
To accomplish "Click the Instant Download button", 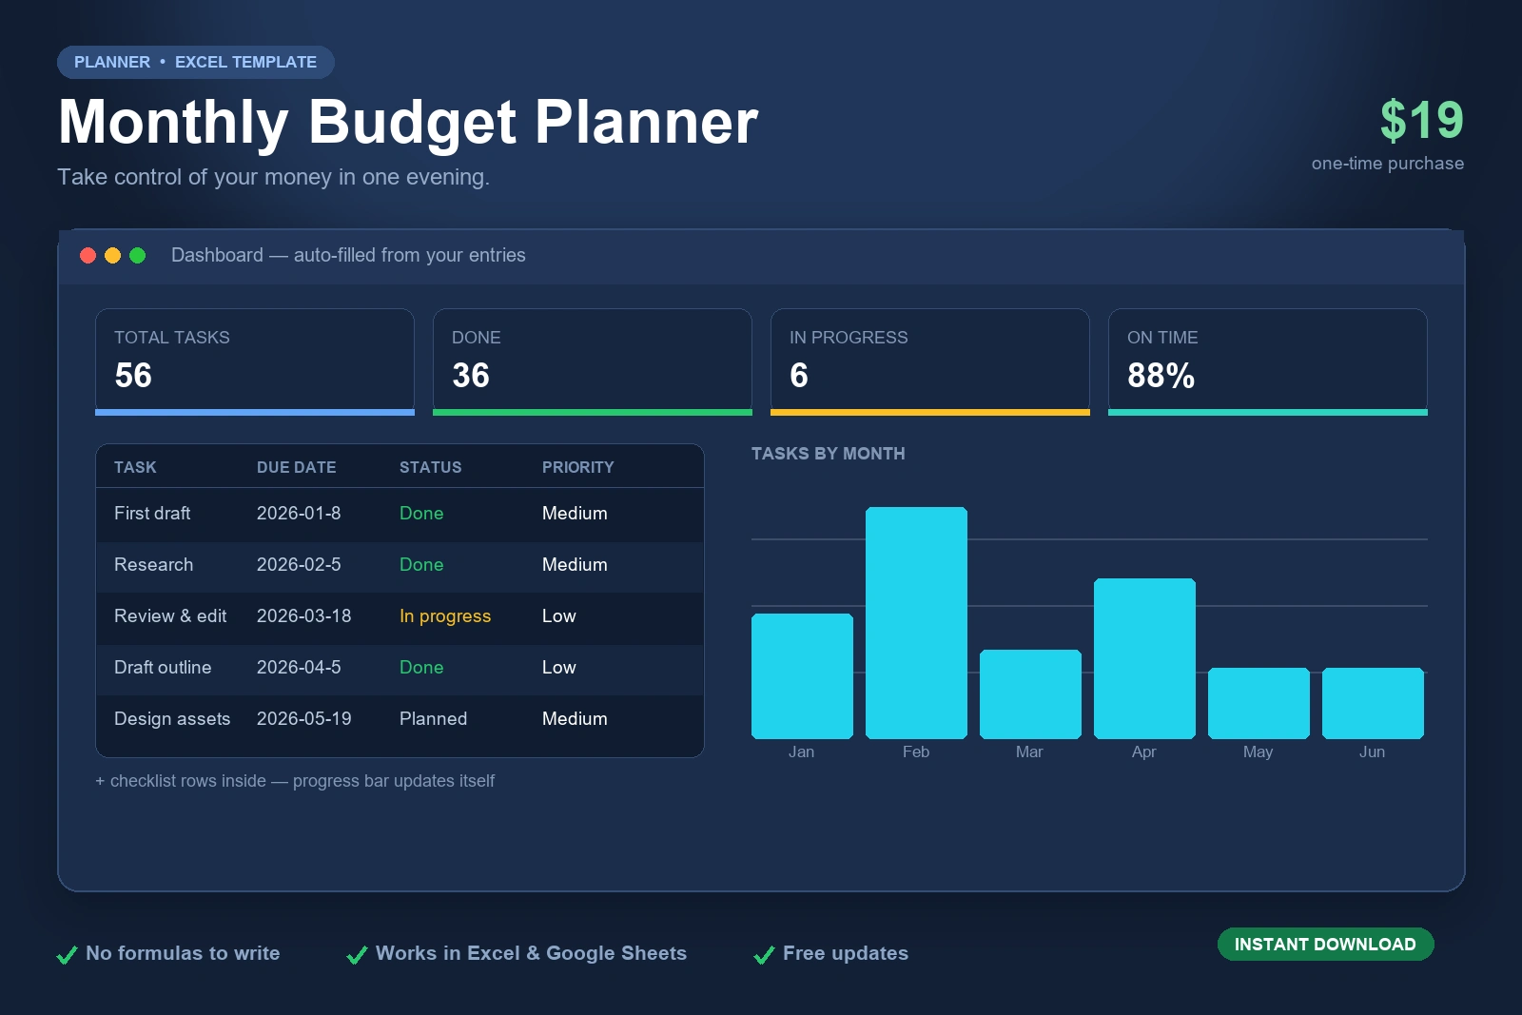I will click(x=1325, y=944).
